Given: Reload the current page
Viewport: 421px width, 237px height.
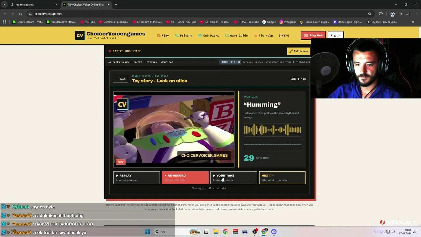Looking at the screenshot, I should 20,14.
